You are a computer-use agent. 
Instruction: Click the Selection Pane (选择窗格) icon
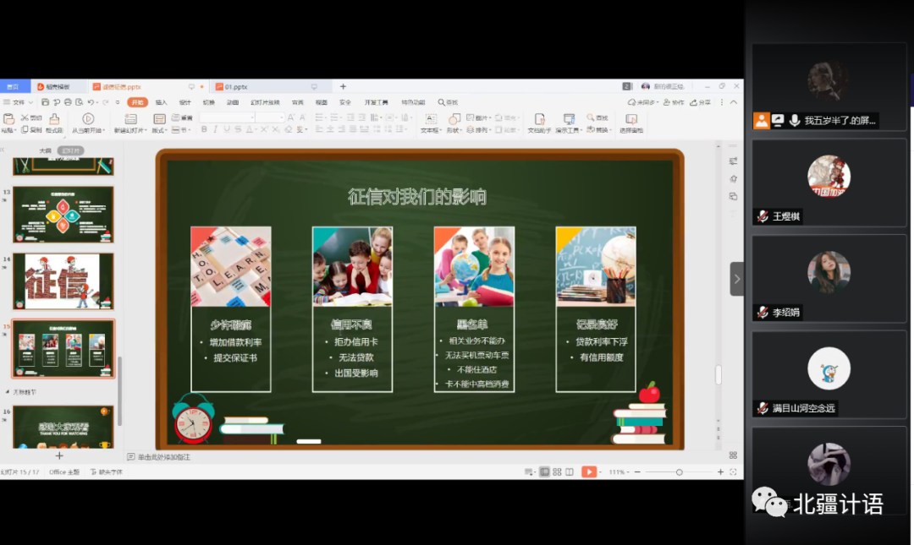point(631,119)
